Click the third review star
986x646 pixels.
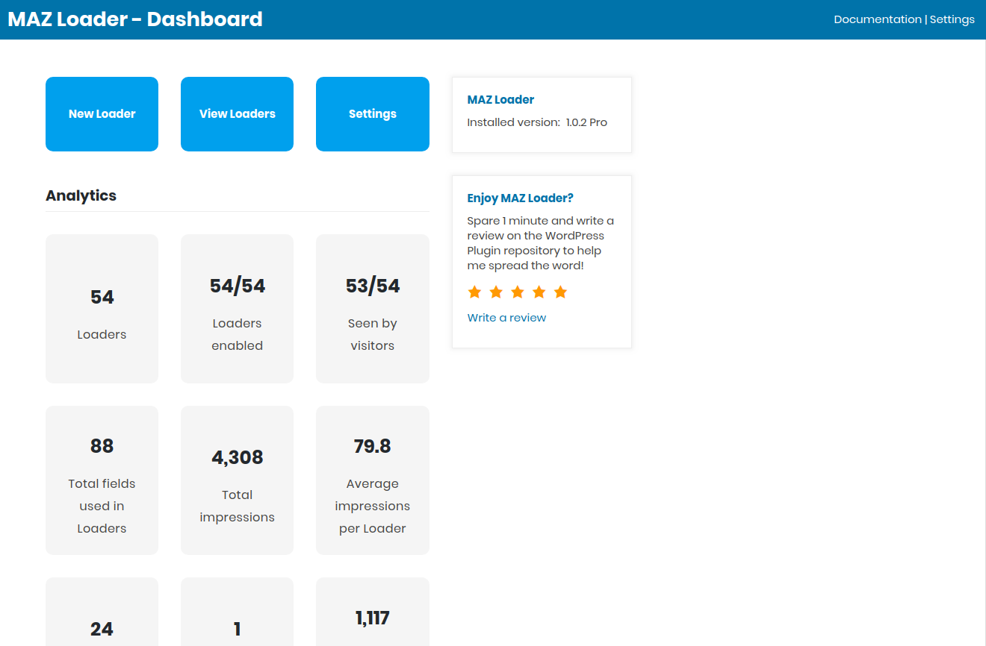pyautogui.click(x=518, y=292)
